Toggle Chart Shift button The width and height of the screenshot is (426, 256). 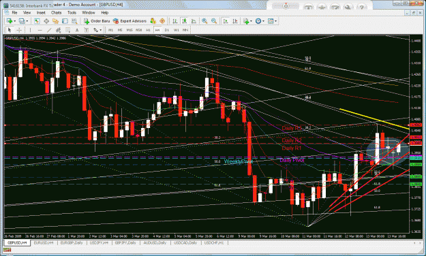coord(234,21)
